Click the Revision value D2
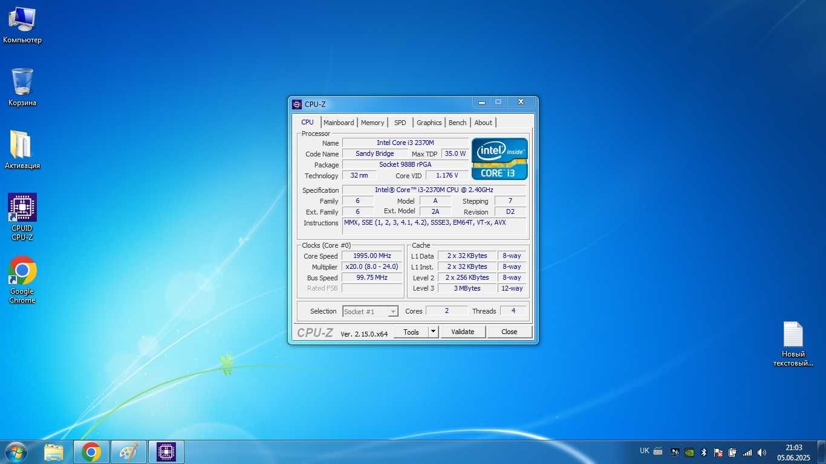 coord(510,211)
